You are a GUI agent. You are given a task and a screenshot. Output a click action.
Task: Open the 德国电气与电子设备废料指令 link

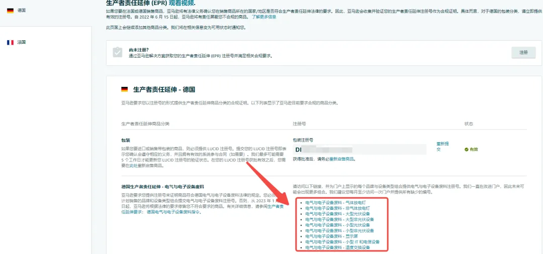173,212
